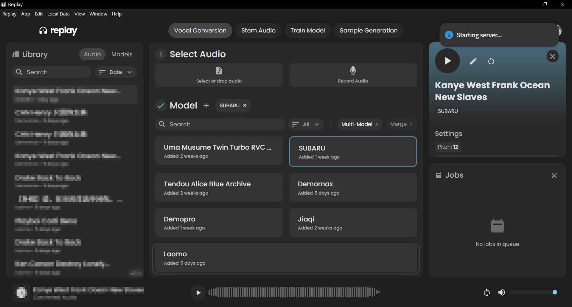
Task: Click the SUBARU tag under track title
Action: pos(448,111)
